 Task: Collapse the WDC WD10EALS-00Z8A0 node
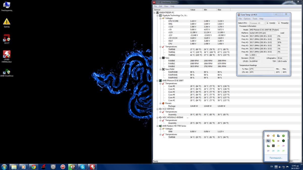pyautogui.click(x=157, y=117)
